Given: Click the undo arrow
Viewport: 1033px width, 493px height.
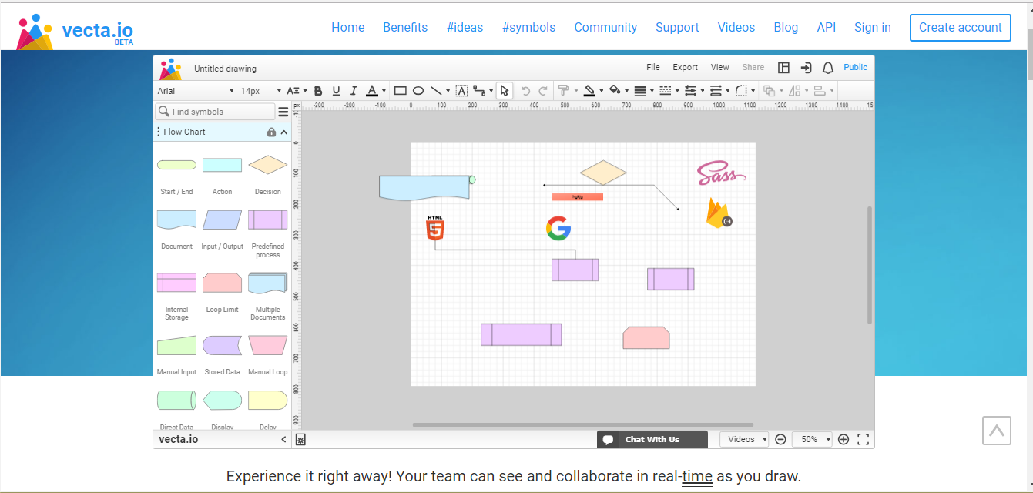Looking at the screenshot, I should pos(525,91).
